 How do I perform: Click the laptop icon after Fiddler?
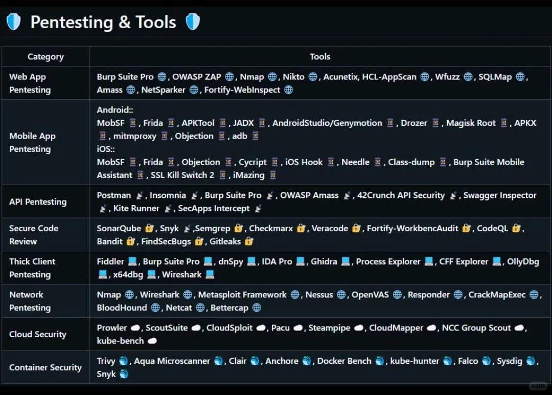tap(132, 261)
